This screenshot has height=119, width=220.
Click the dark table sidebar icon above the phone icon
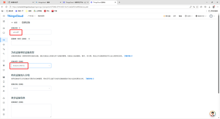click(x=4, y=77)
